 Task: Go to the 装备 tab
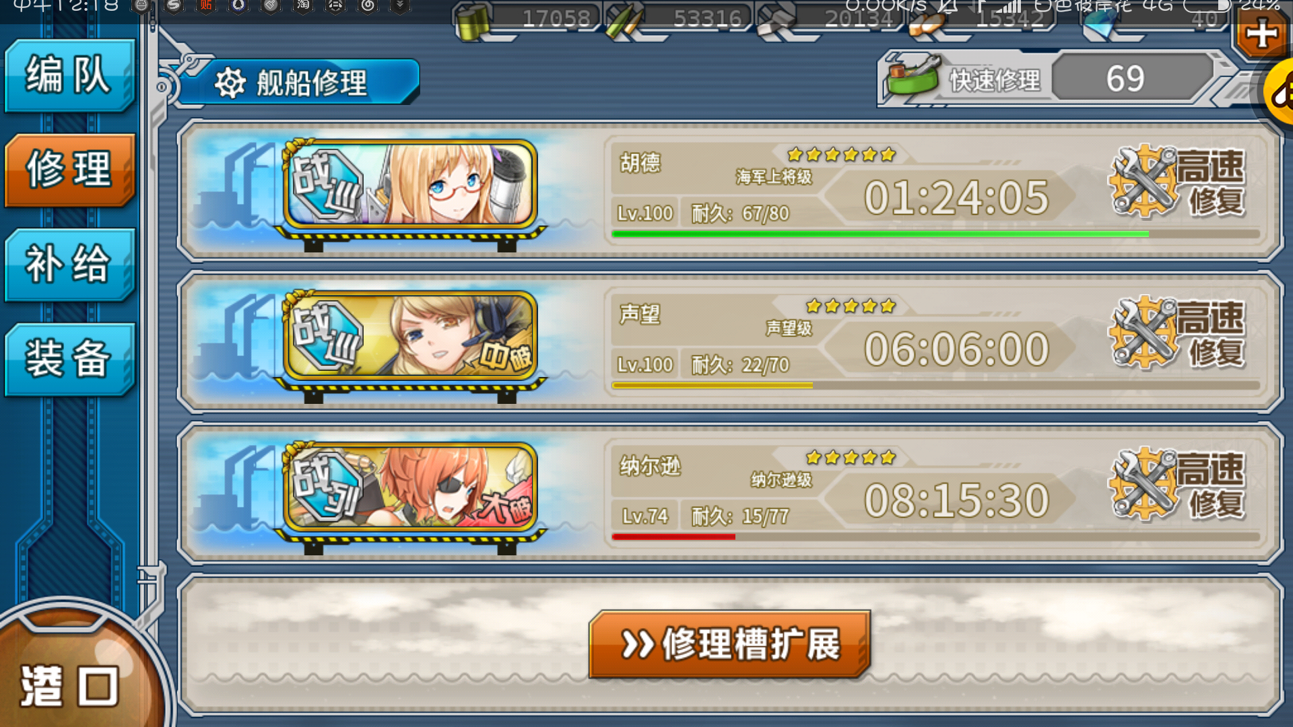click(x=69, y=359)
